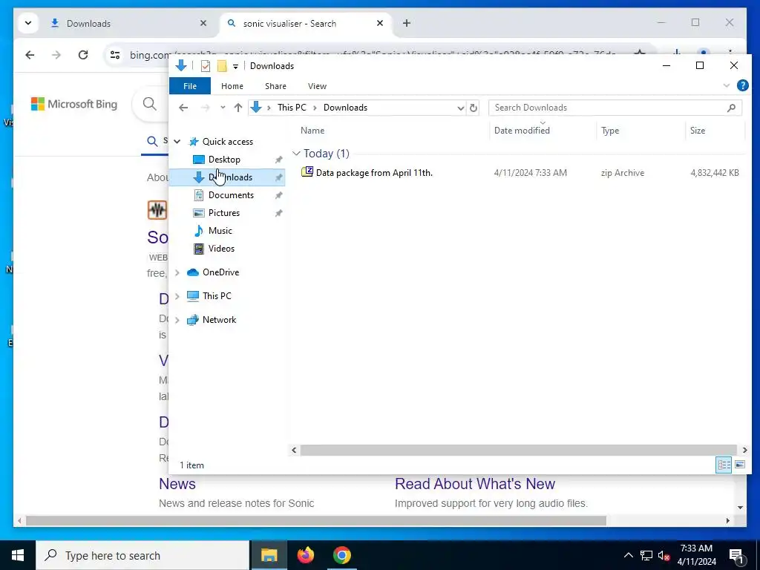Refresh the Downloads folder
This screenshot has width=760, height=570.
(x=474, y=108)
